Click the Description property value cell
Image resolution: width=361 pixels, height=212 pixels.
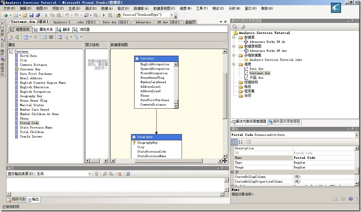click(323, 148)
